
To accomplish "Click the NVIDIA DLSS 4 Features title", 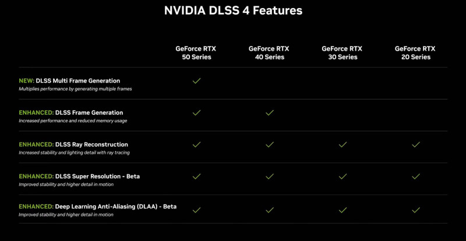I will click(x=233, y=10).
